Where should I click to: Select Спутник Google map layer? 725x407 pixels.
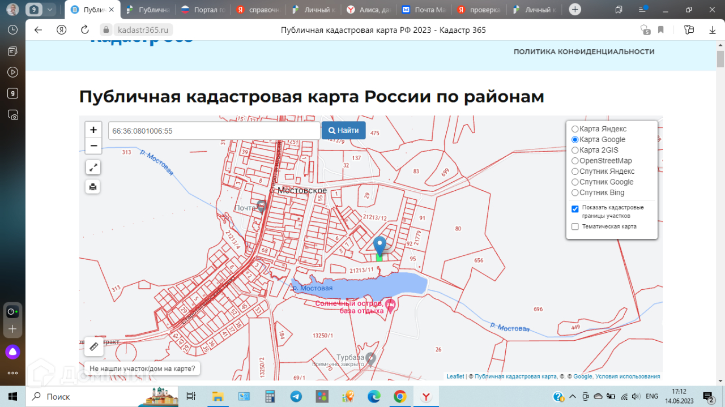[x=575, y=182]
